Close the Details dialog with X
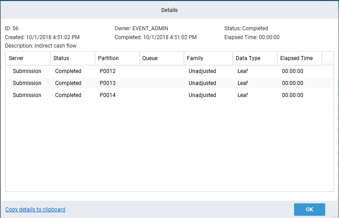Screen dimensions: 339x218 332,10
